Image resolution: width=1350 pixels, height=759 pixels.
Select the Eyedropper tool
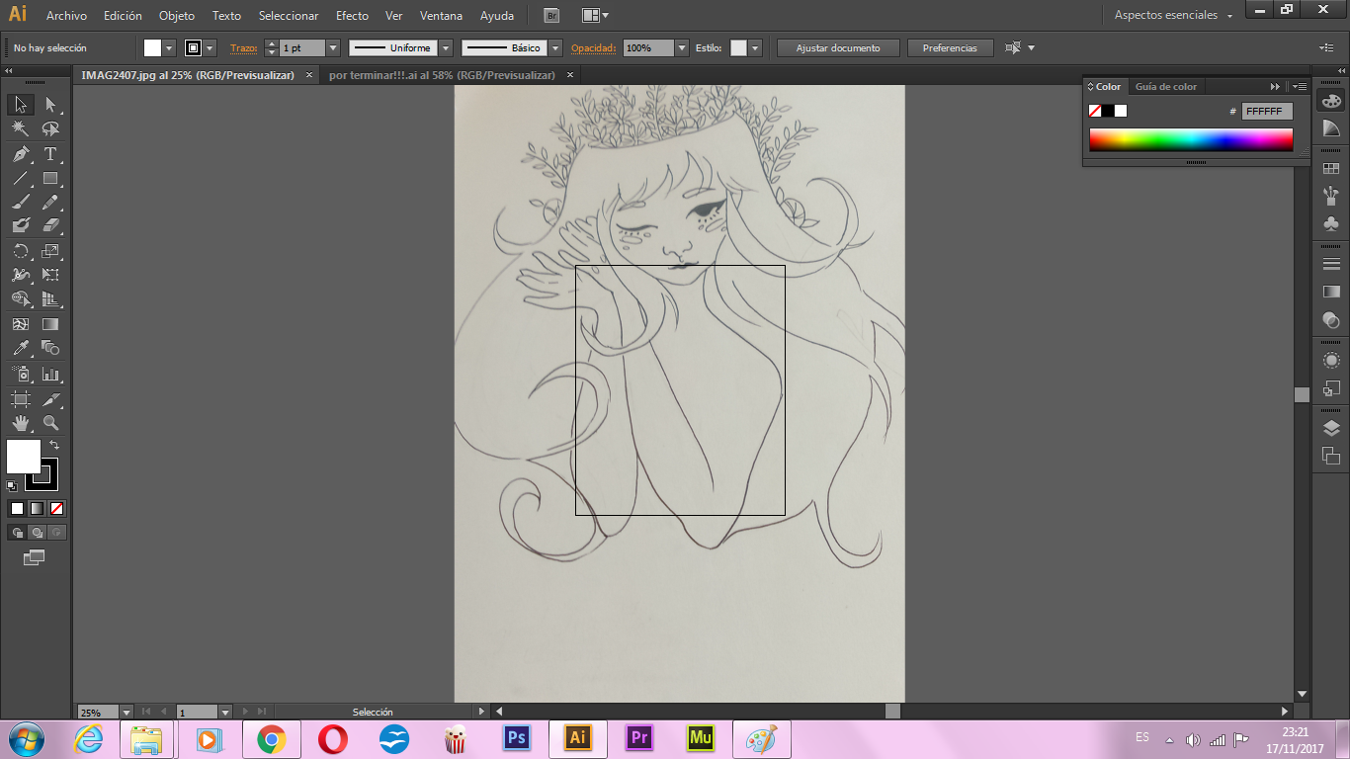pyautogui.click(x=21, y=348)
